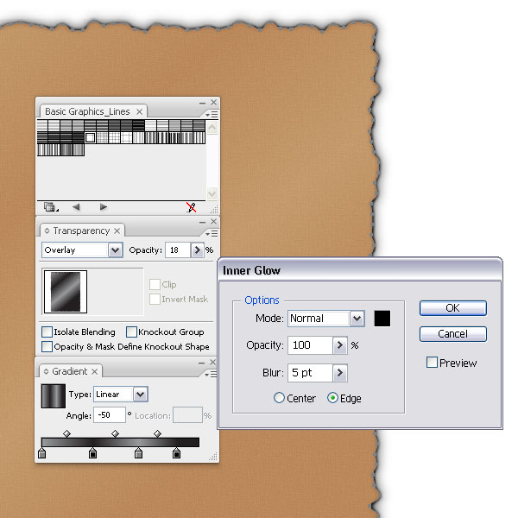Open the Overlay blending mode dropdown
Screen dimensions: 518x518
click(x=116, y=250)
